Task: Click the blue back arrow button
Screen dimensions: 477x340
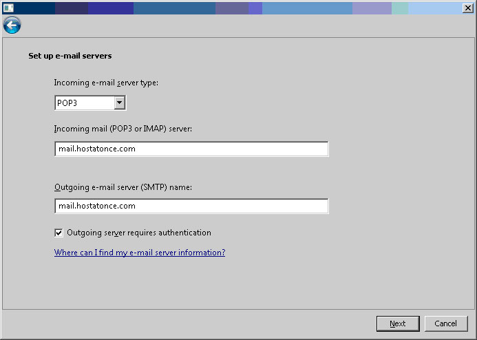Action: click(12, 25)
